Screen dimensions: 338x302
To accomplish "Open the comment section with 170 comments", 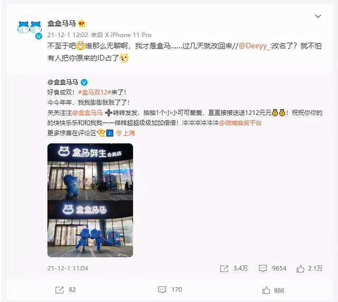I will (x=170, y=290).
